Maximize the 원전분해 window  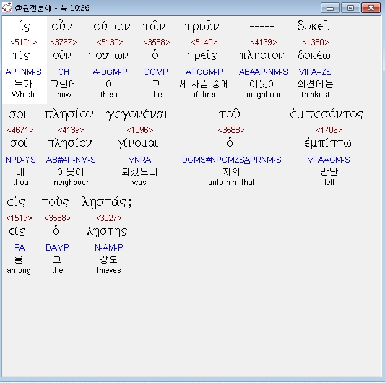coord(350,8)
